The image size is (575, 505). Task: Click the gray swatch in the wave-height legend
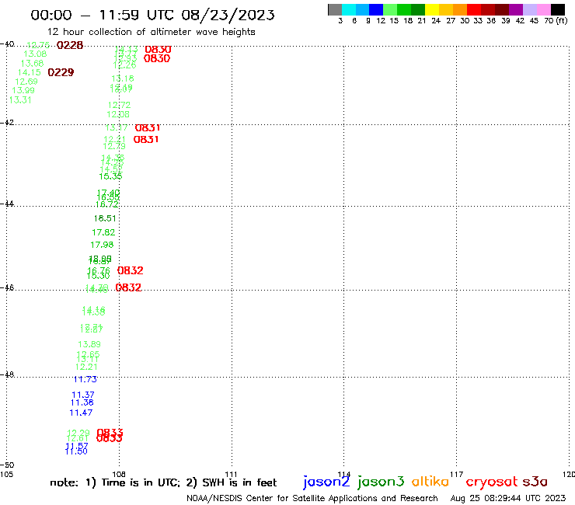tap(335, 9)
